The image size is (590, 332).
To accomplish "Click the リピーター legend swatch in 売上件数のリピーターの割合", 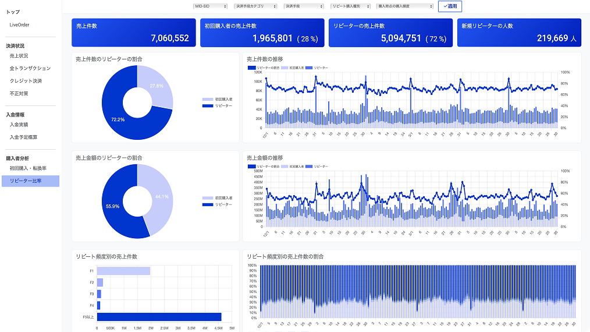I will pos(208,105).
